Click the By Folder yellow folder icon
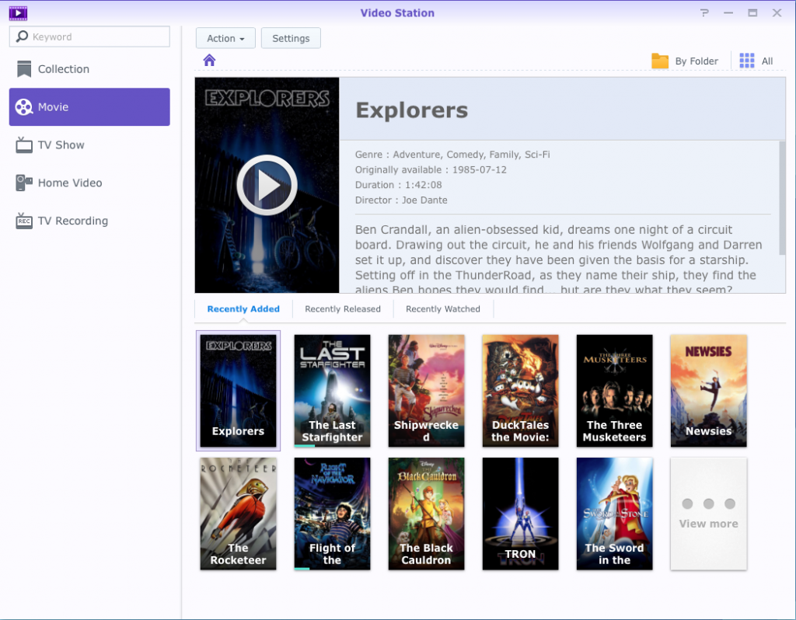This screenshot has width=796, height=620. [659, 61]
